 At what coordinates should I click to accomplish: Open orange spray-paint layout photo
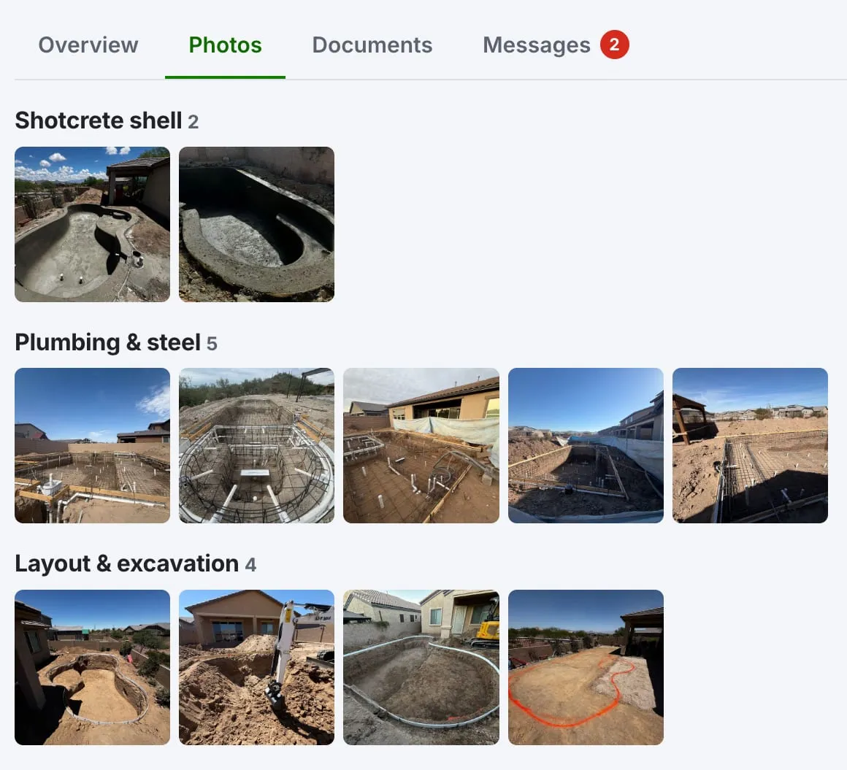[586, 667]
